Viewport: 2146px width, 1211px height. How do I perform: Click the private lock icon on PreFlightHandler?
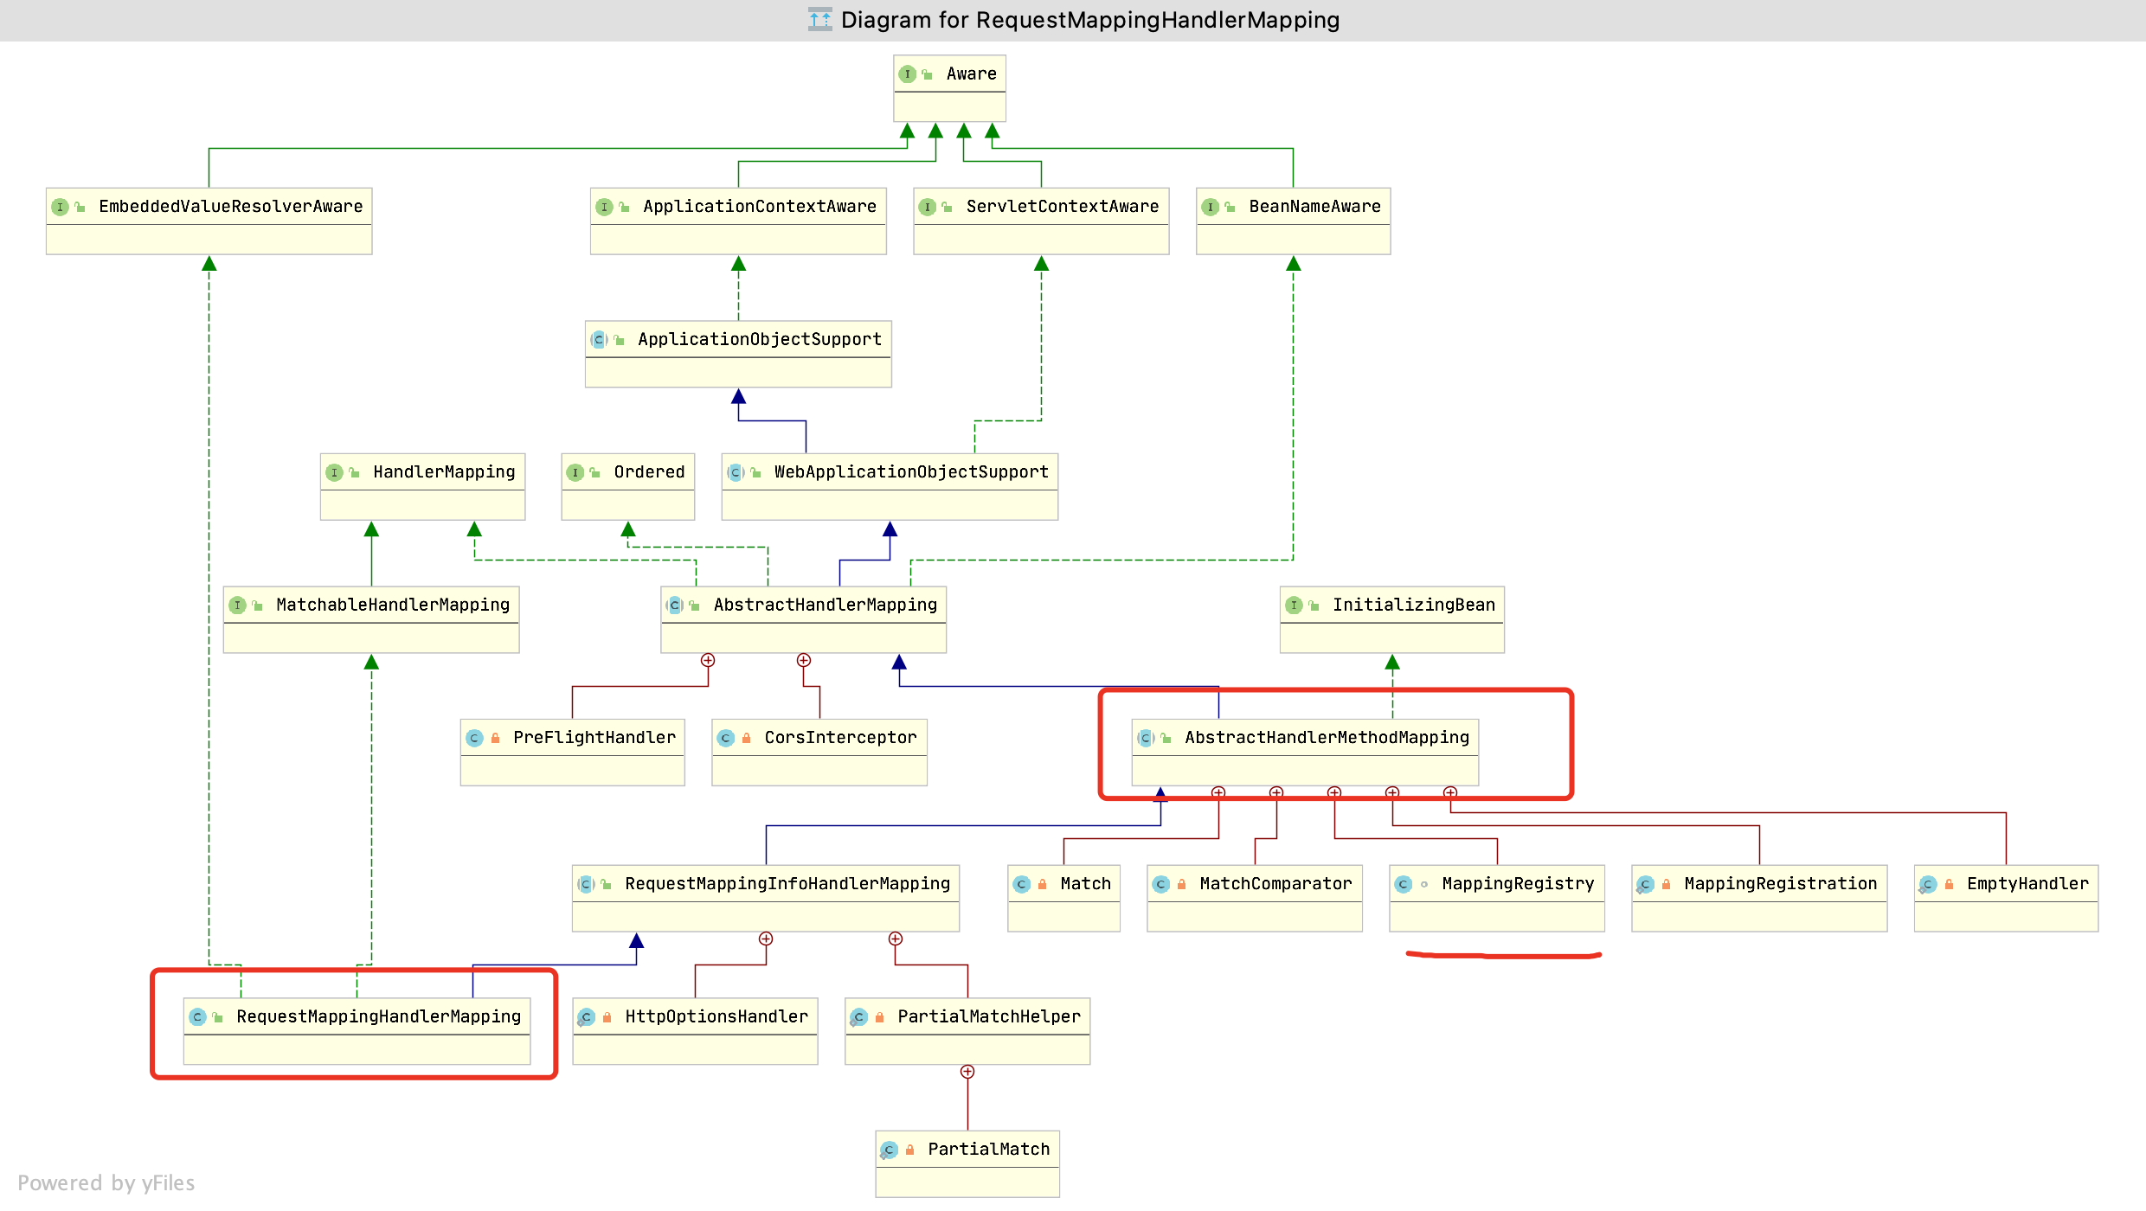[x=496, y=738]
